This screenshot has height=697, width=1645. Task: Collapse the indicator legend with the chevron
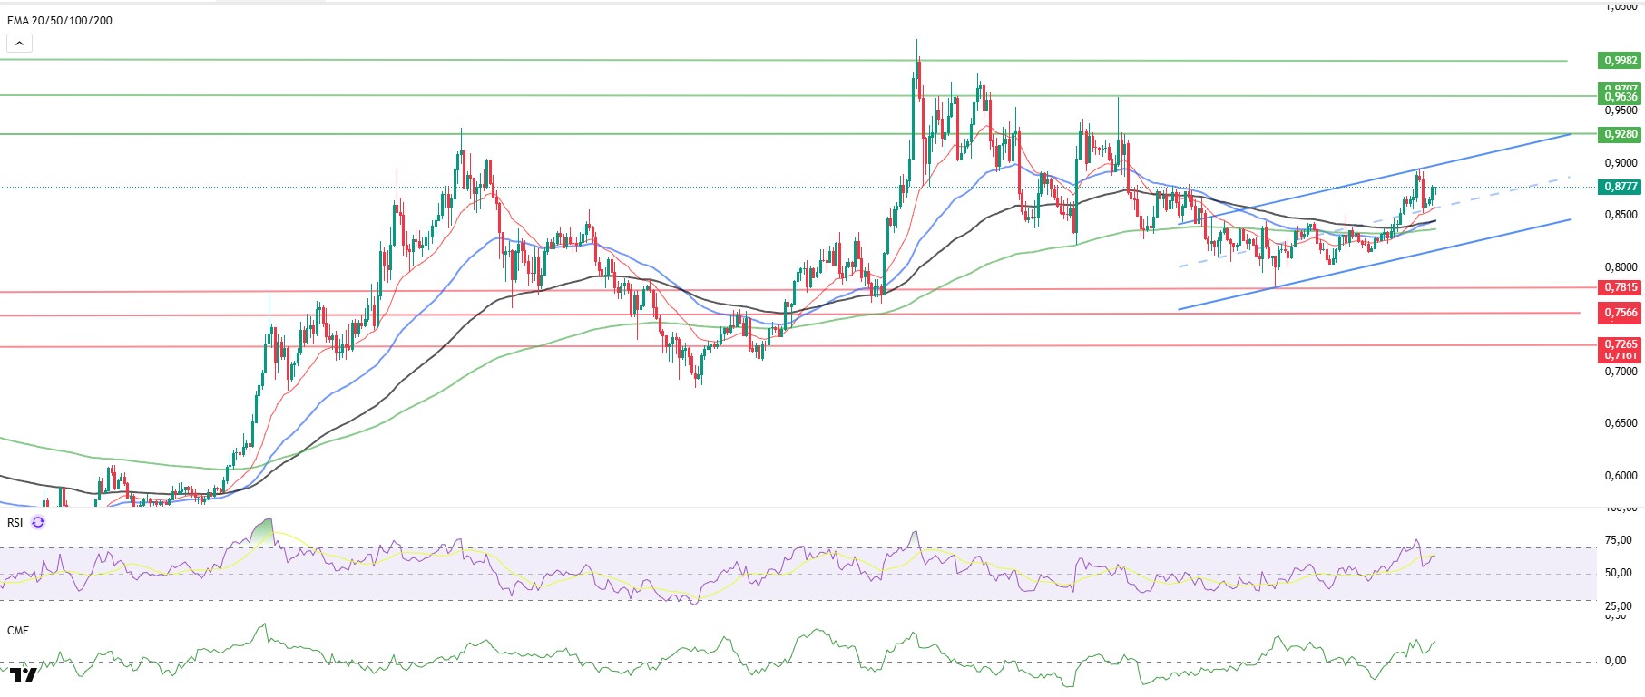[x=19, y=43]
